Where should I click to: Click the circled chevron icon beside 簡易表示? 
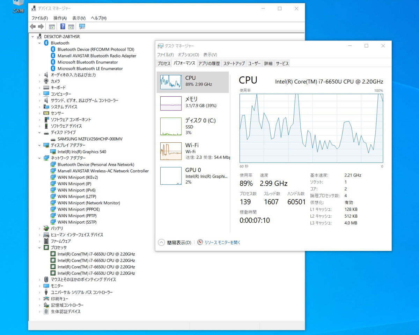pyautogui.click(x=161, y=242)
